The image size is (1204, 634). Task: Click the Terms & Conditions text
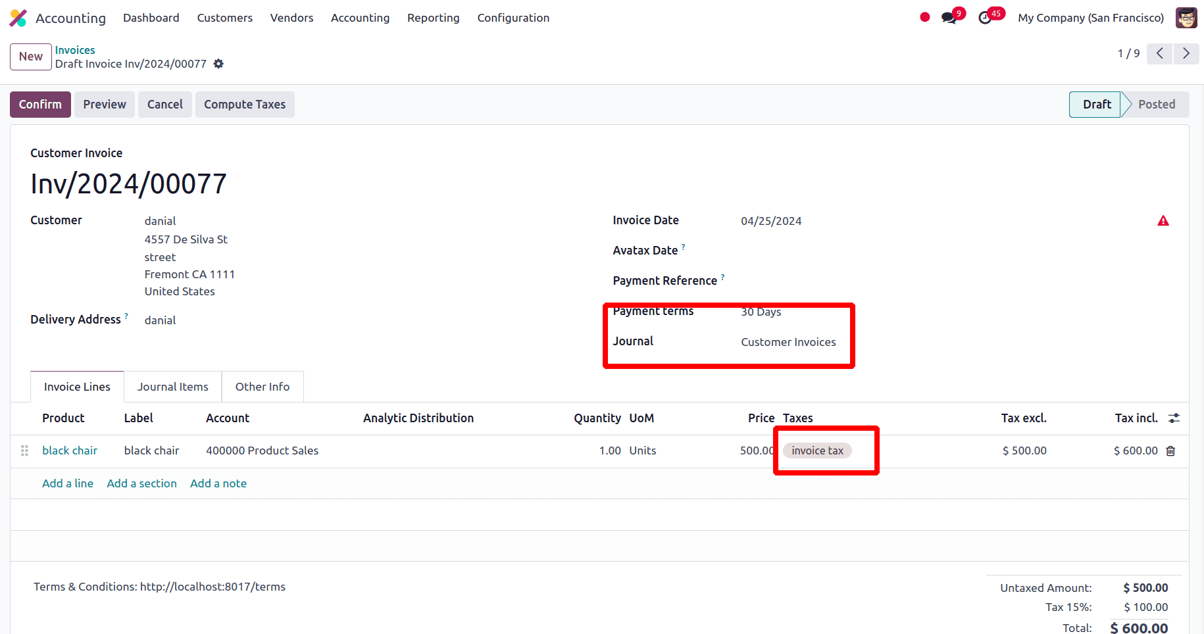160,587
